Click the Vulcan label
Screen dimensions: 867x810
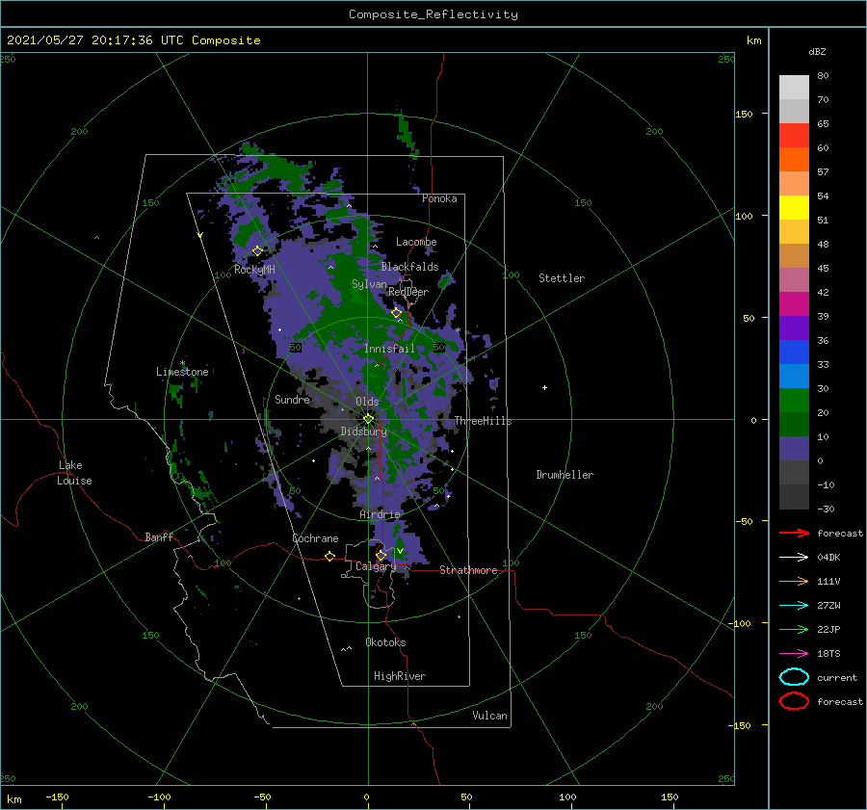pyautogui.click(x=489, y=716)
